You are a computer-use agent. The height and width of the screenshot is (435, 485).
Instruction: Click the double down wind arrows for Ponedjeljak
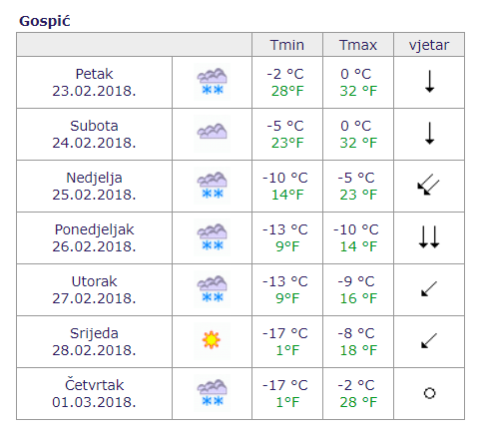tap(429, 237)
